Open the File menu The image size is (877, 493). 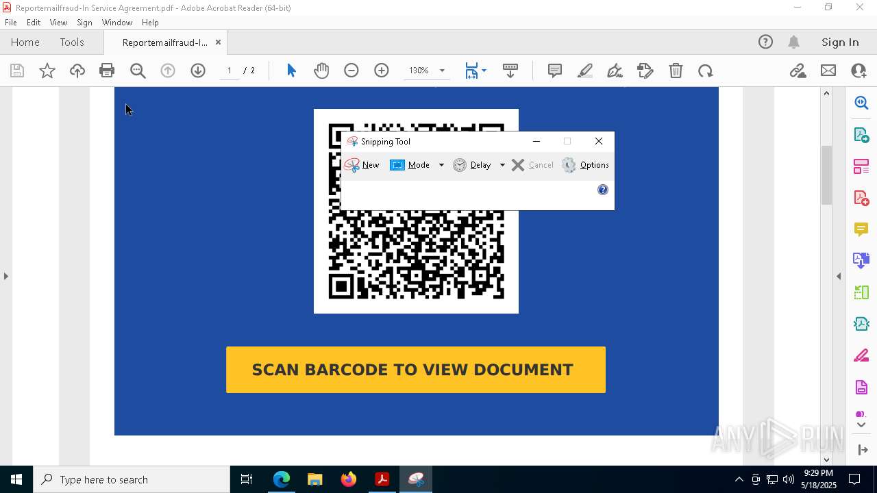click(11, 22)
